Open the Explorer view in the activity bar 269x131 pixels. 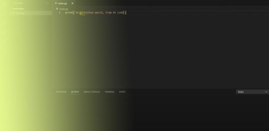[5, 4]
